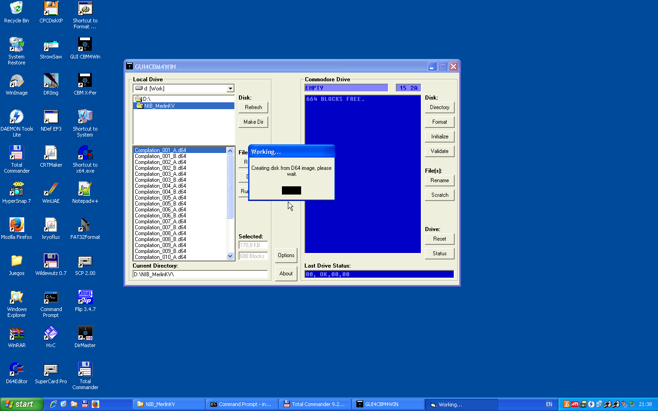This screenshot has width=658, height=411.
Task: Click the Rename button
Action: point(440,180)
